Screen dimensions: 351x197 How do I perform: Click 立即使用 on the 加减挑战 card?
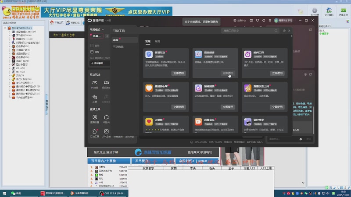point(228,107)
